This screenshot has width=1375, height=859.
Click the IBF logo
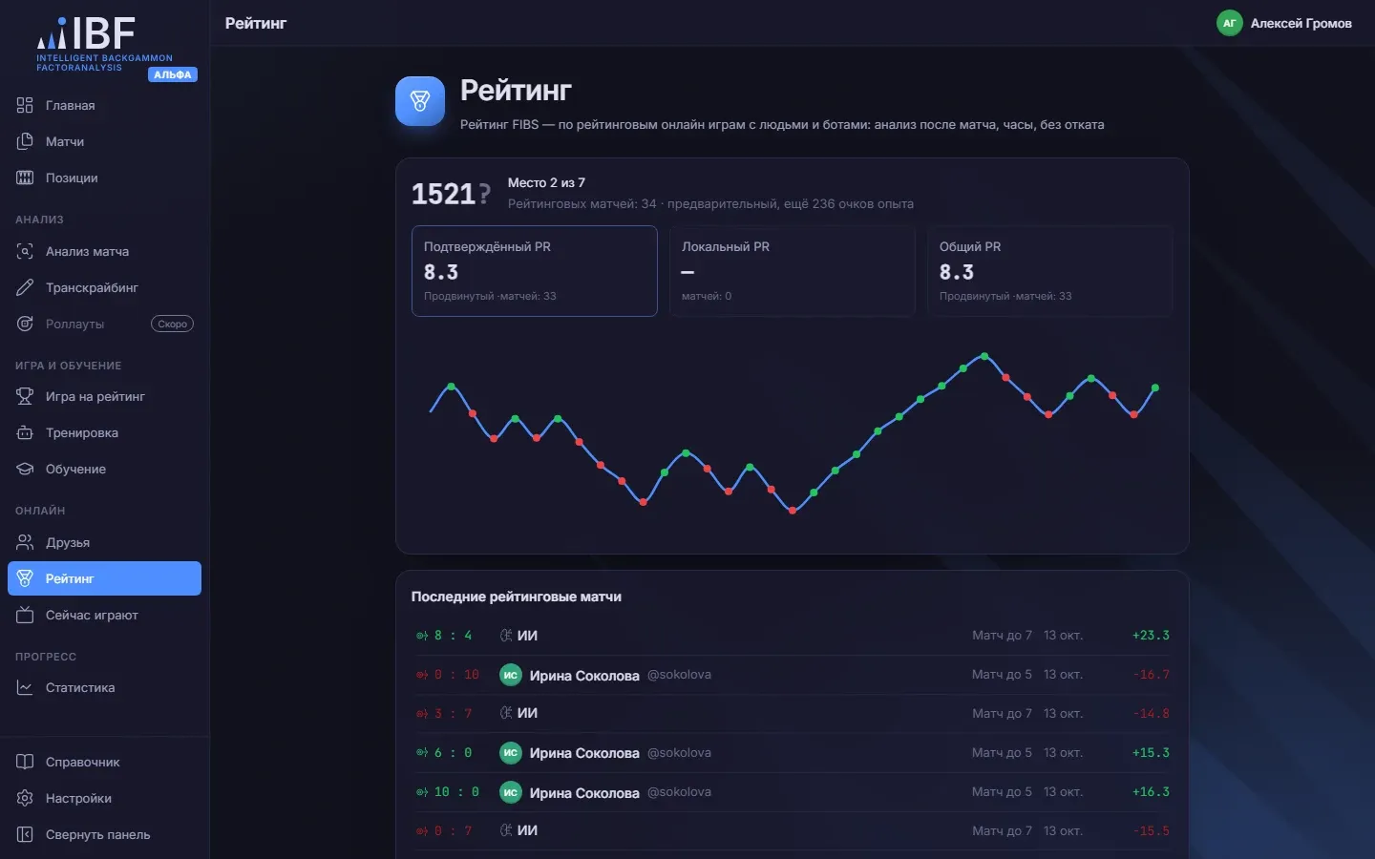tap(104, 44)
